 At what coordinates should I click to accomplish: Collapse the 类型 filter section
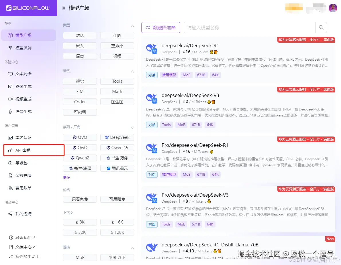point(132,25)
